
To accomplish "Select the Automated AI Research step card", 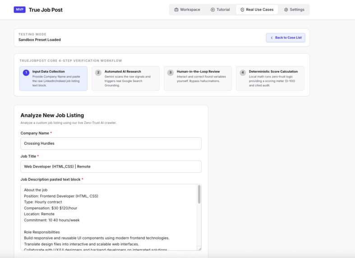I will point(126,78).
